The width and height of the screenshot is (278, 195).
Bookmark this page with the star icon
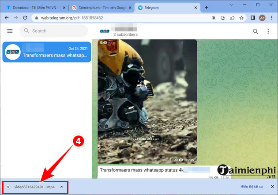coord(241,18)
